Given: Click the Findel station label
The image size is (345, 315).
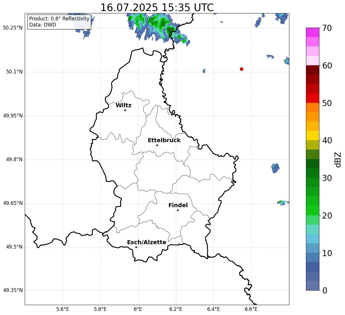Looking at the screenshot, I should [178, 205].
